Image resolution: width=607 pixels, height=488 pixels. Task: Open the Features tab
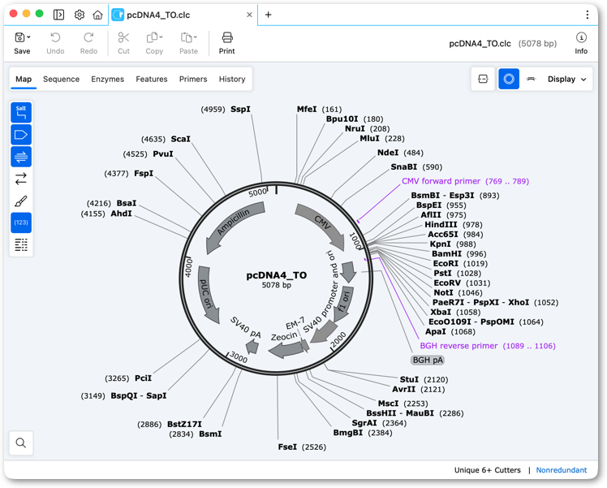pos(152,79)
